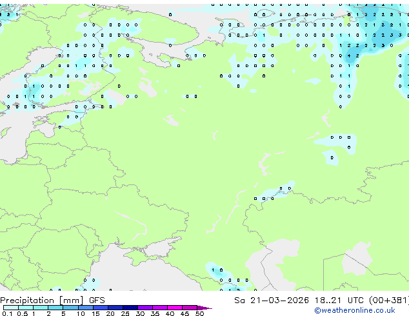Select the 5–10 mm legend swatch
409x316 pixels.
pos(70,308)
